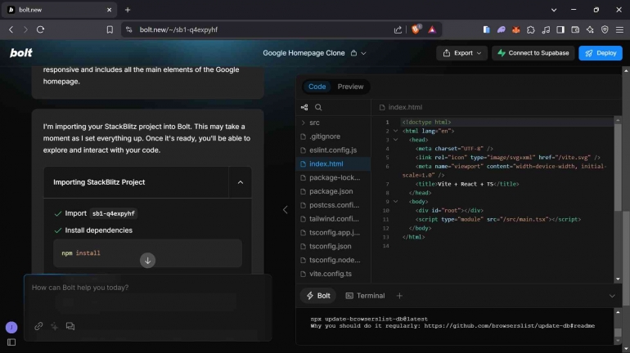
Task: Collapse chat panel with left arrow
Action: pos(285,210)
